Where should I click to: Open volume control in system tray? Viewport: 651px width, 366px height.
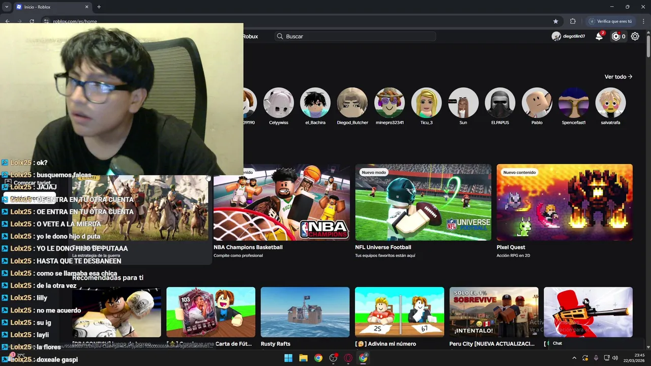[x=616, y=358]
